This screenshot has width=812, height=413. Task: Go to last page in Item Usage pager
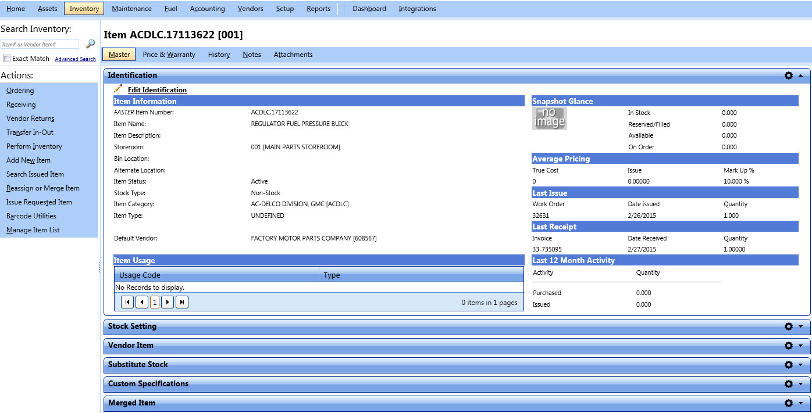[182, 302]
